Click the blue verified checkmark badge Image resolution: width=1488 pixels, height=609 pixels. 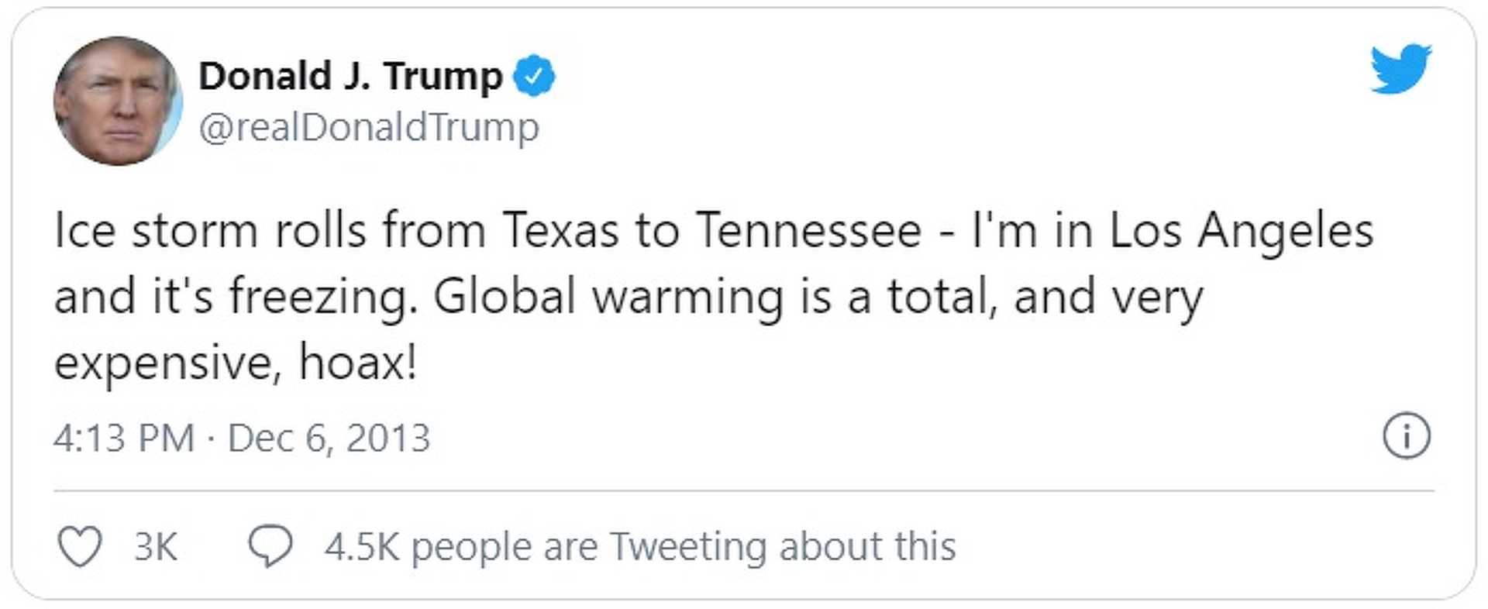pyautogui.click(x=535, y=76)
